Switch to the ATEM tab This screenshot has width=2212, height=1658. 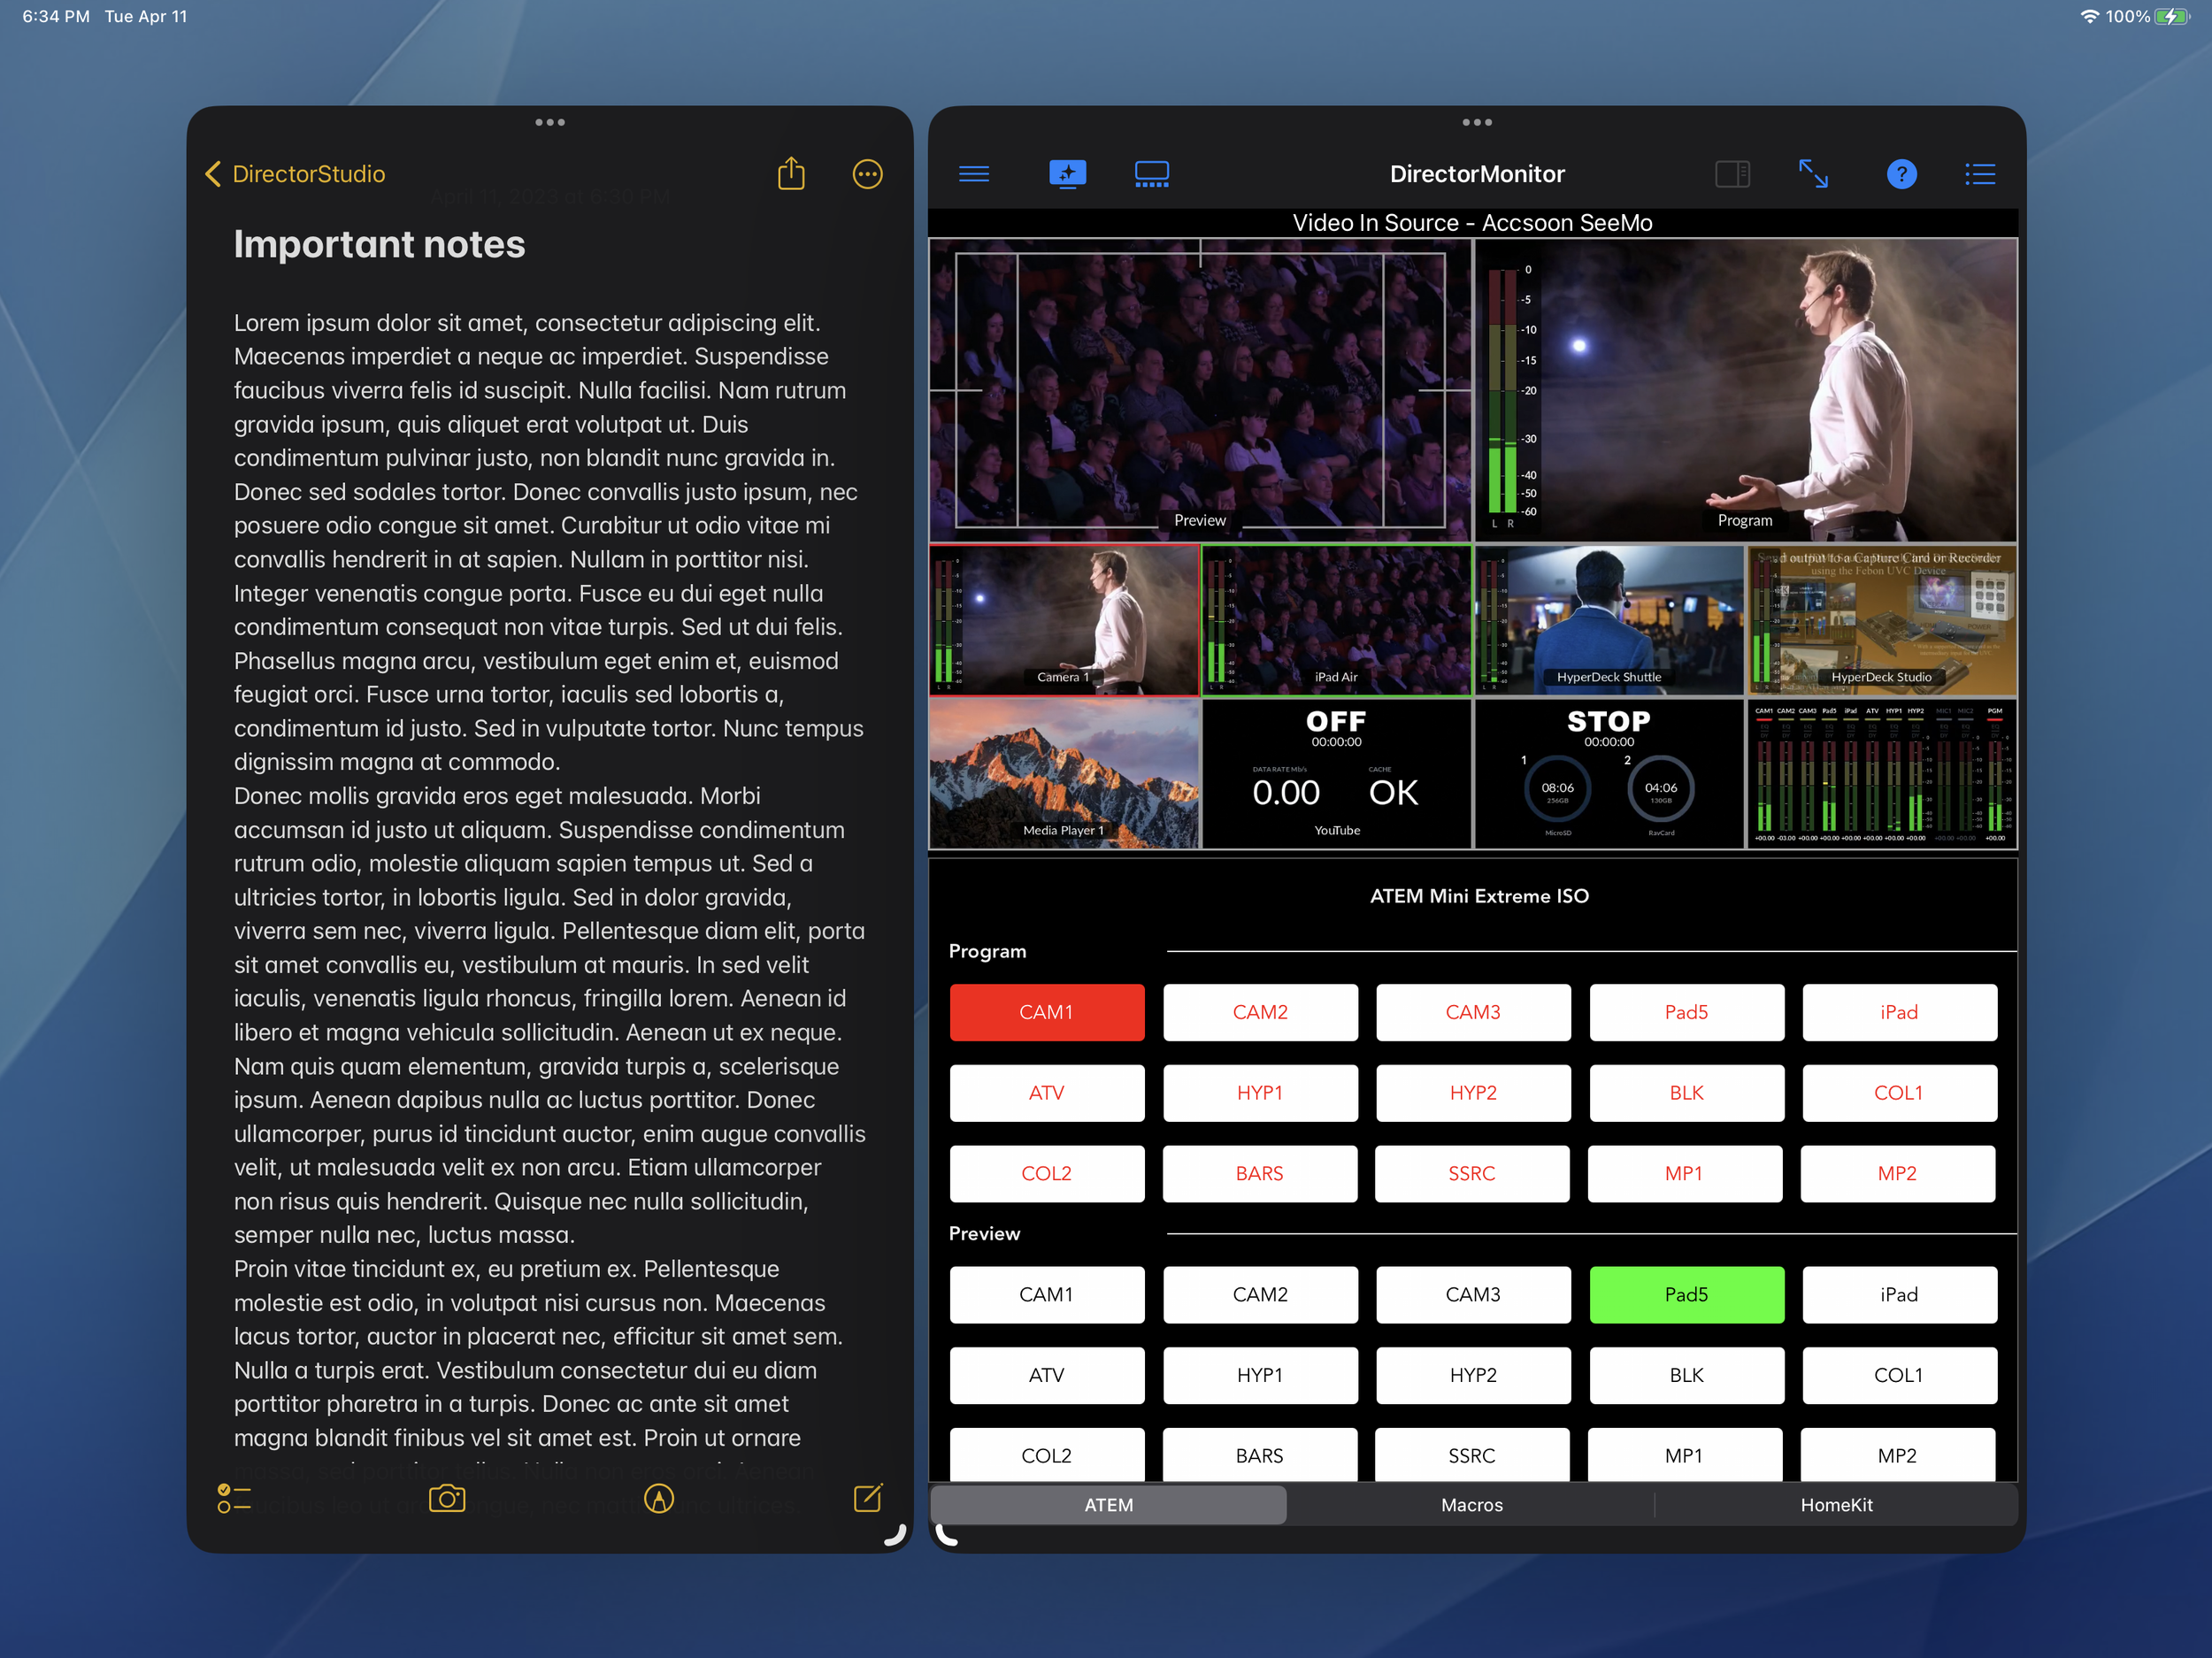point(1109,1504)
